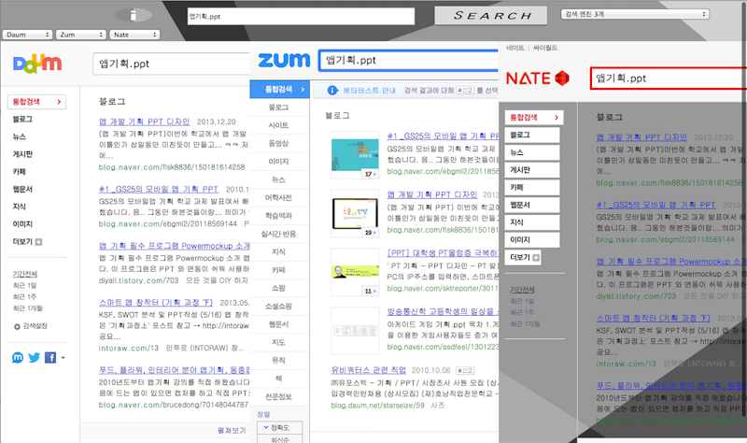Select 실시간 반응 in Zum sidebar
Screen dimensions: 747x443
click(278, 234)
